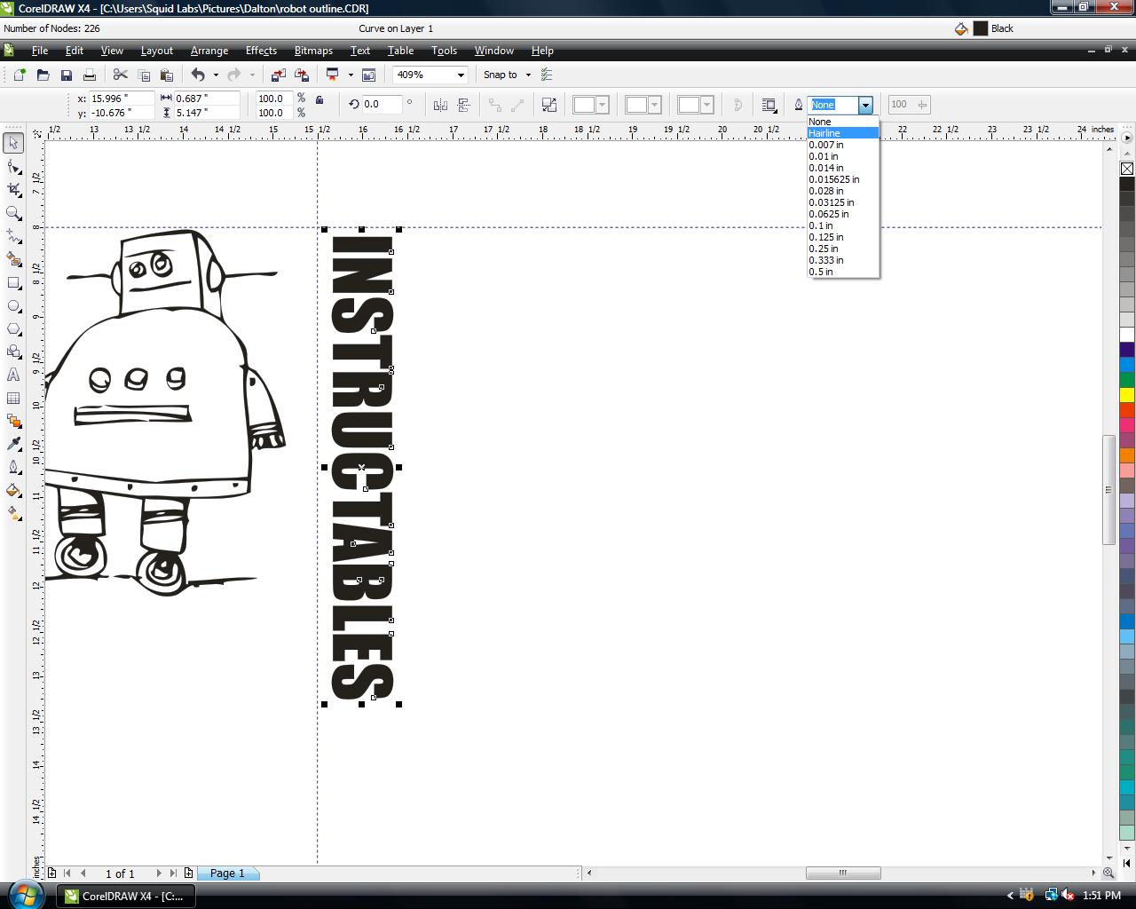The image size is (1136, 909).
Task: Cut the selected object
Action: [121, 75]
